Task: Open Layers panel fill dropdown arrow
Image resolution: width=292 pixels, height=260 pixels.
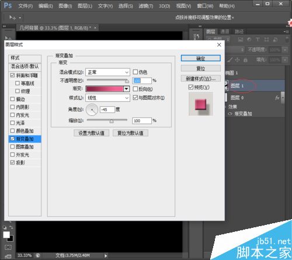Action: pos(285,60)
